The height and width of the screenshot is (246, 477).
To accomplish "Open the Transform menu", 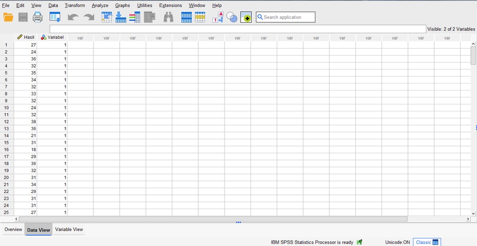I will (x=75, y=5).
